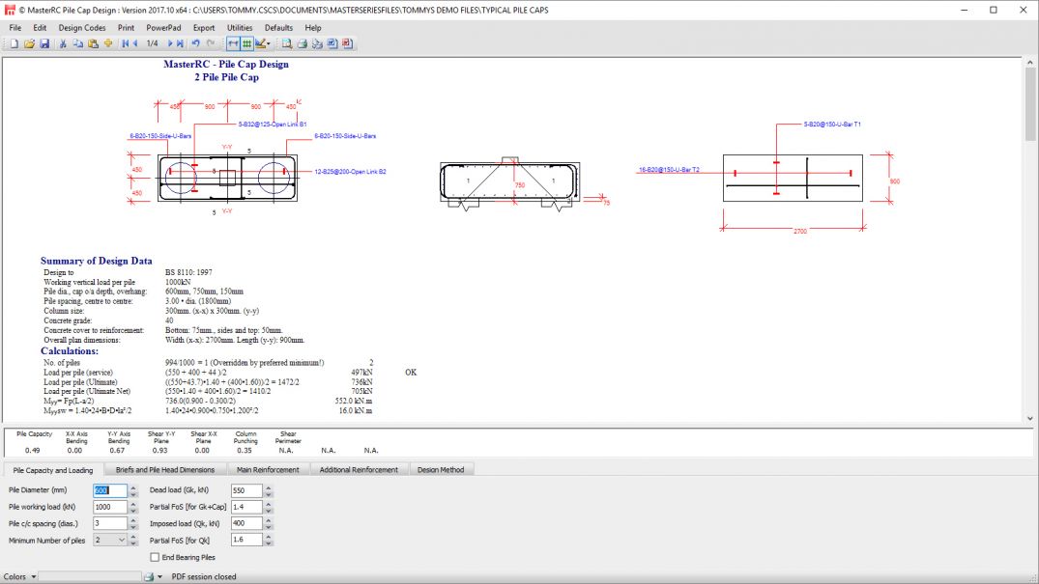The image size is (1039, 584).
Task: Undo the last change
Action: (195, 43)
